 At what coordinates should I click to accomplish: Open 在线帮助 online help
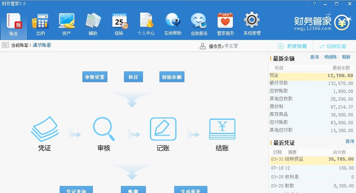173,25
